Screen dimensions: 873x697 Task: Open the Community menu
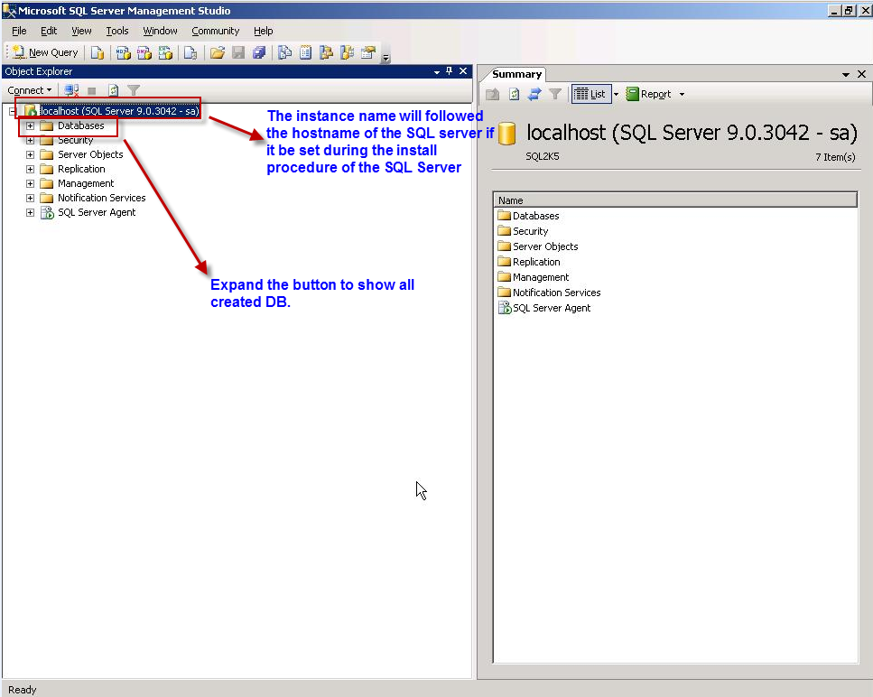coord(215,31)
